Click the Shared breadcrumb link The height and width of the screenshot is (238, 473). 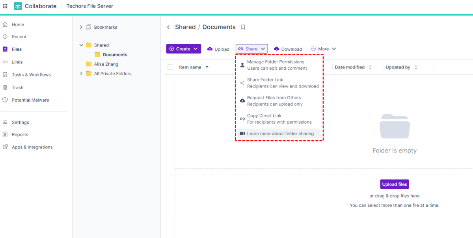pos(185,27)
